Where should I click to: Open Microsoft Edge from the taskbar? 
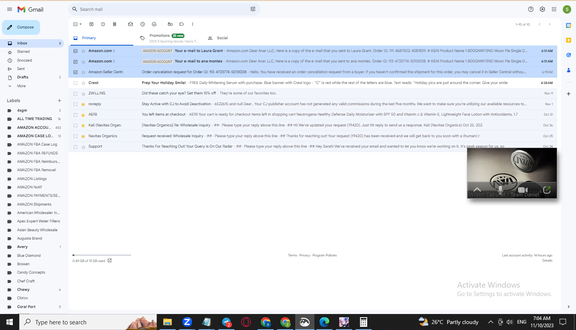324,322
